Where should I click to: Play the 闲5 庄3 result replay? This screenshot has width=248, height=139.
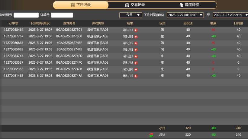coord(136,56)
